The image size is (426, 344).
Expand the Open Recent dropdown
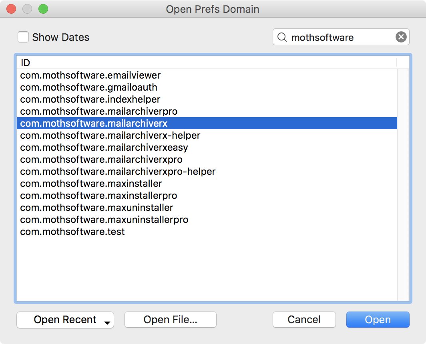click(x=65, y=320)
